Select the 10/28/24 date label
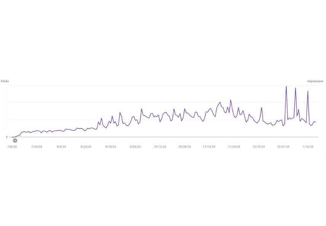Image resolution: width=326 pixels, height=226 pixels. tap(184, 147)
